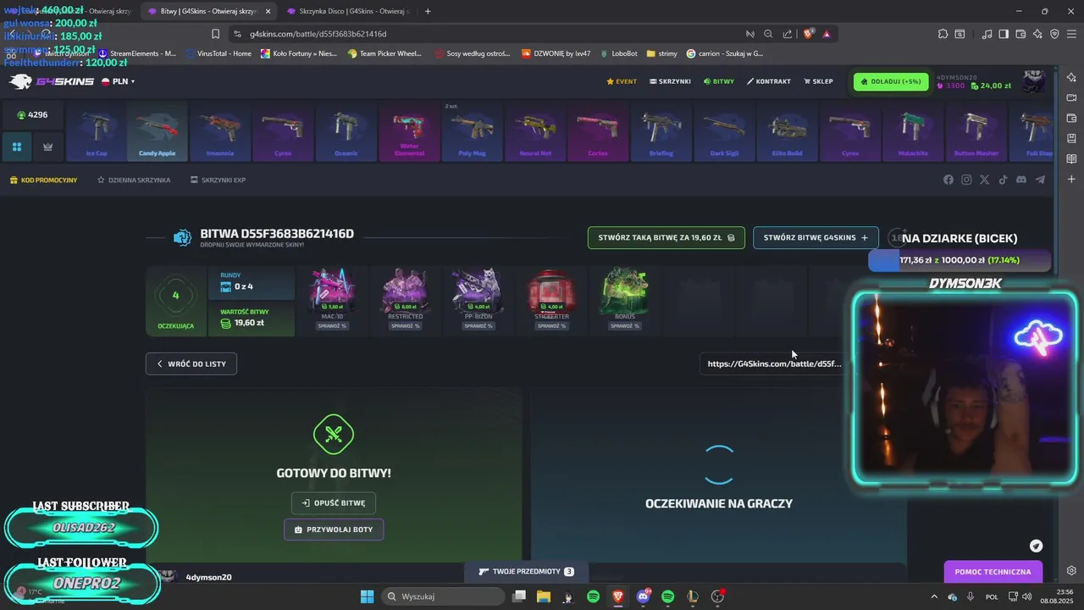Click OPUŚĆ BITWĘ button

[334, 502]
